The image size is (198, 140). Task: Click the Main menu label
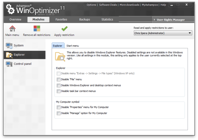tap(12, 35)
